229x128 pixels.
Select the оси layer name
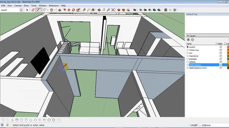[x=191, y=53]
